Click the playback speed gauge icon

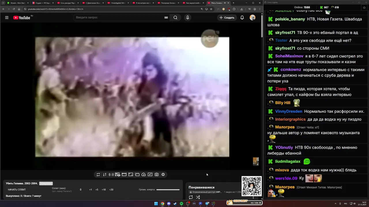144,175
